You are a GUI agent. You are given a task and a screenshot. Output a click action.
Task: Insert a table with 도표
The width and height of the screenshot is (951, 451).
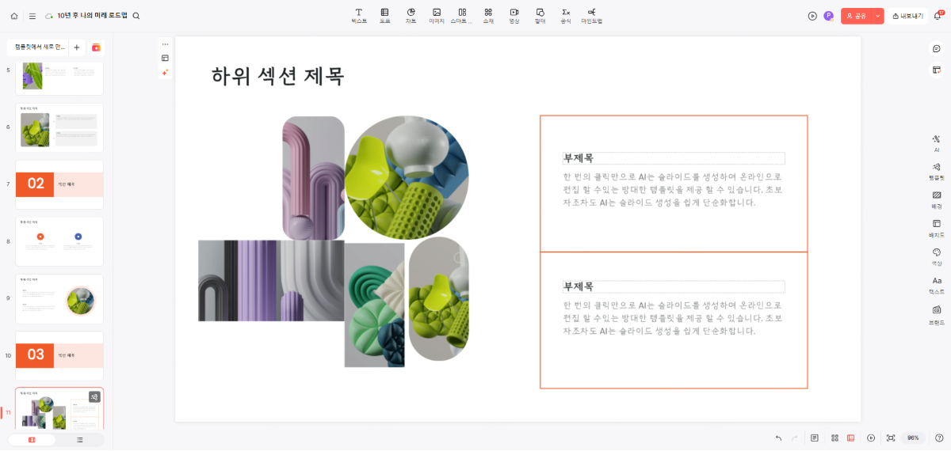pyautogui.click(x=384, y=16)
